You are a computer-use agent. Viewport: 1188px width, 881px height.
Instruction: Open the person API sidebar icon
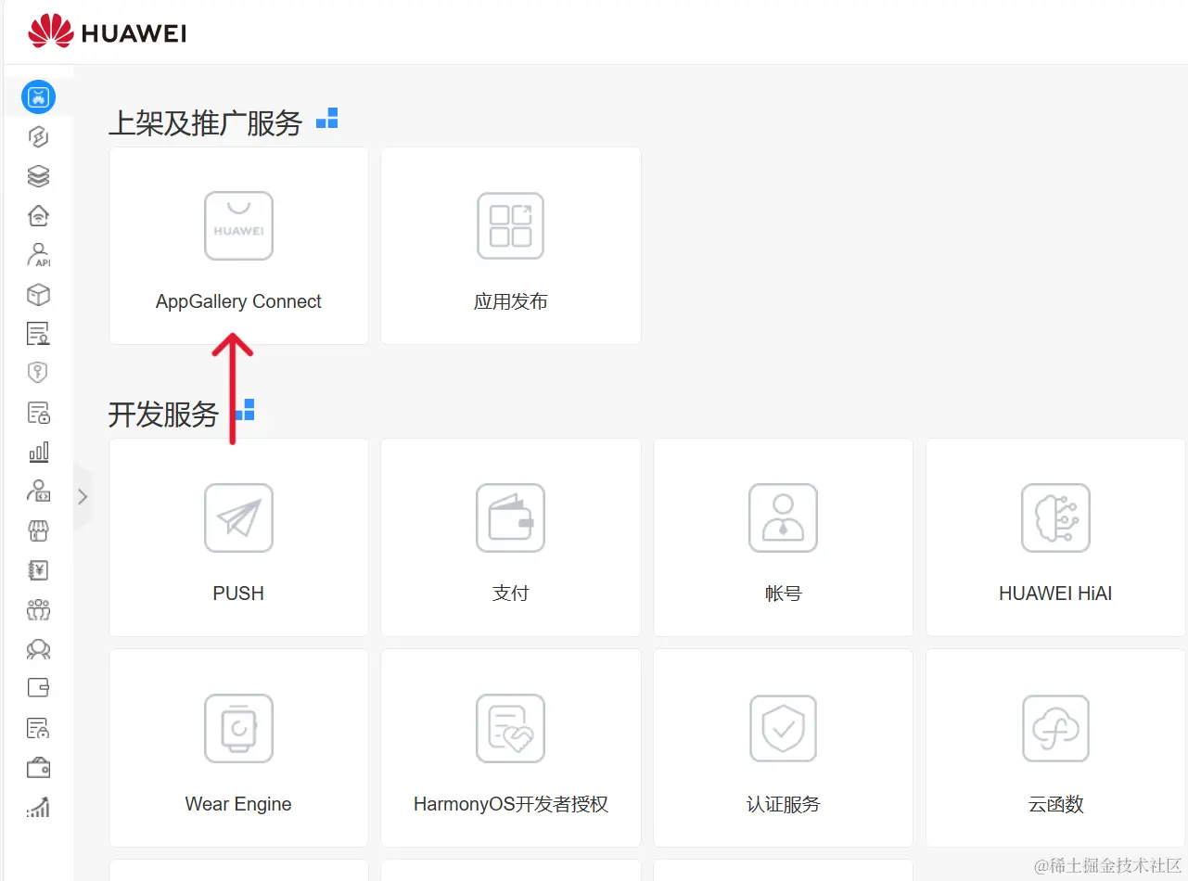coord(38,255)
